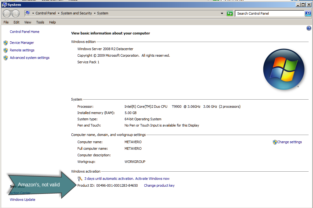Select the Full computer name value METAVERO
Image resolution: width=313 pixels, height=208 pixels.
click(133, 148)
